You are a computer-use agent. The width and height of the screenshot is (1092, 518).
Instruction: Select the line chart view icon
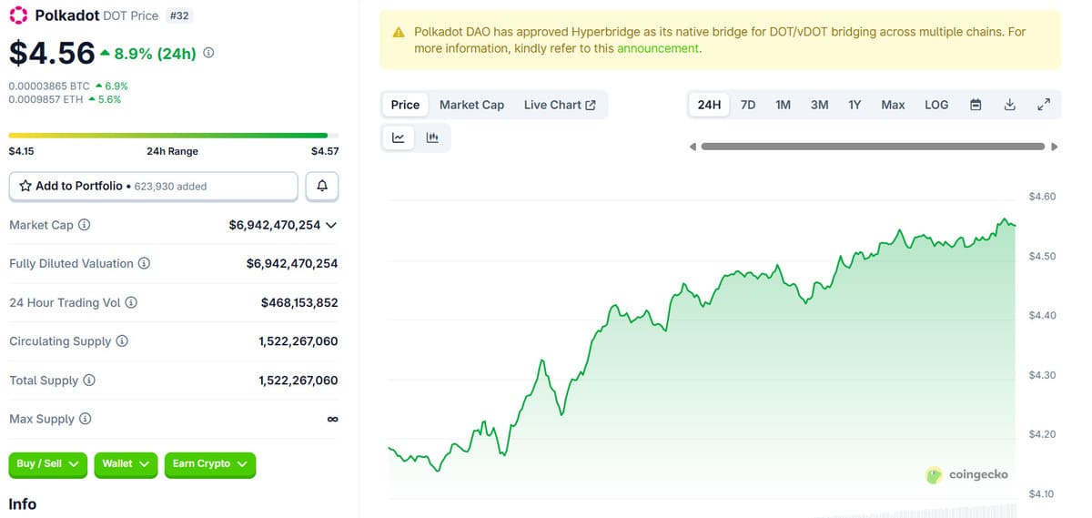(399, 137)
